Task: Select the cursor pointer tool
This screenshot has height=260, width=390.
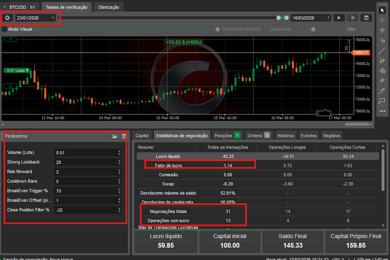Action: [x=382, y=10]
